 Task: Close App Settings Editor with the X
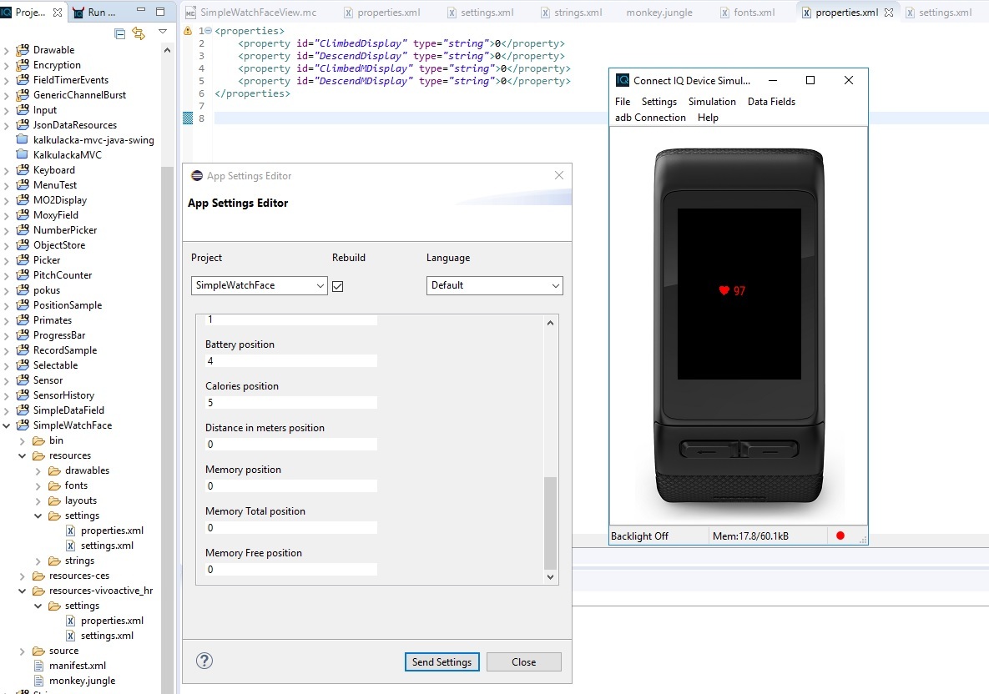[x=559, y=175]
